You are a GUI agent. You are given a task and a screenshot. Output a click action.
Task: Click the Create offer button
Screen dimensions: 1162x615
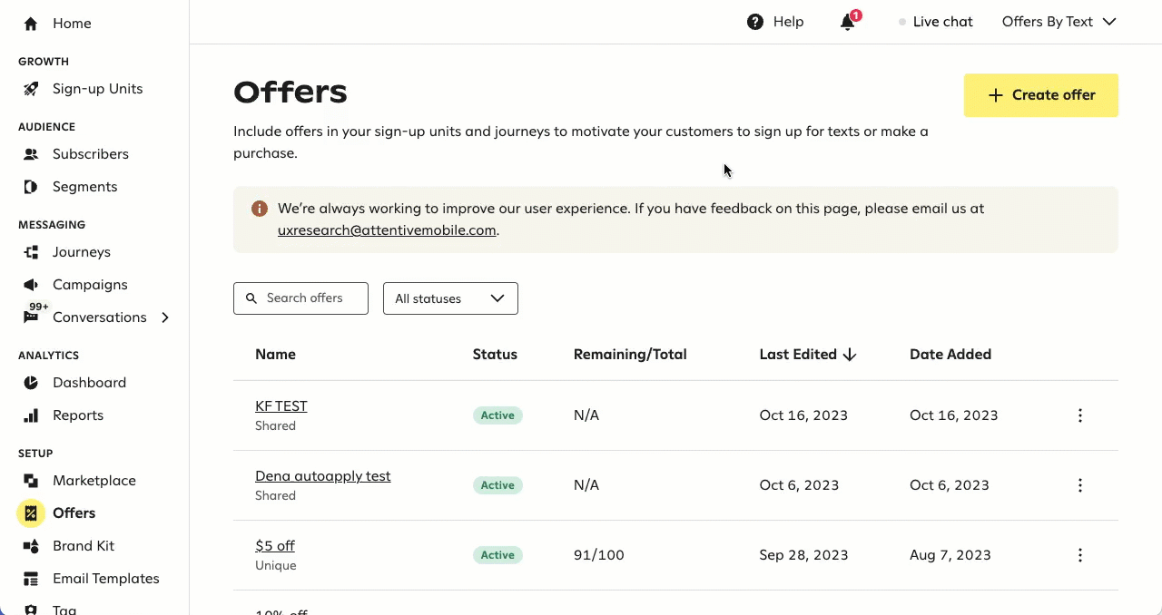coord(1040,94)
